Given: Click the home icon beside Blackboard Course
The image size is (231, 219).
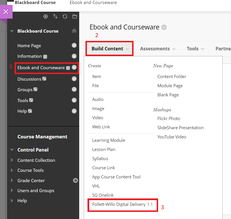Looking at the screenshot, I should pyautogui.click(x=74, y=31).
